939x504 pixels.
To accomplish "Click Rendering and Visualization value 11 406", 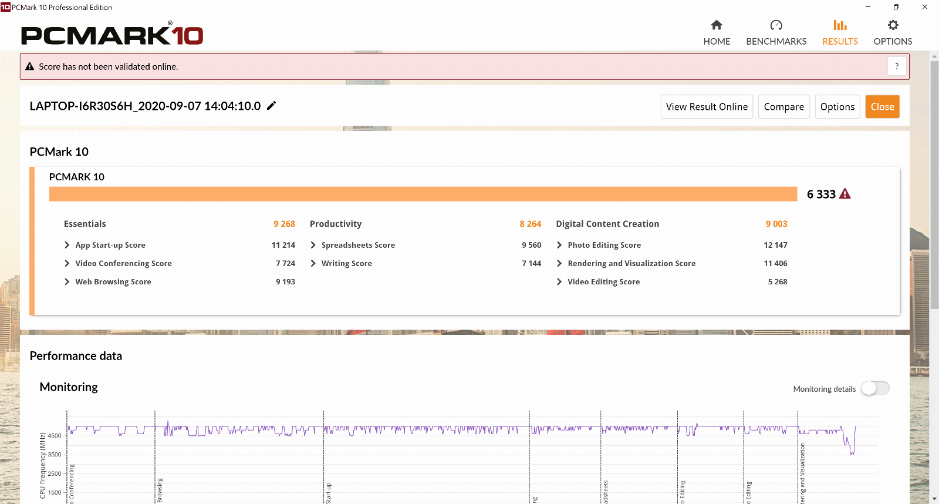I will tap(775, 263).
